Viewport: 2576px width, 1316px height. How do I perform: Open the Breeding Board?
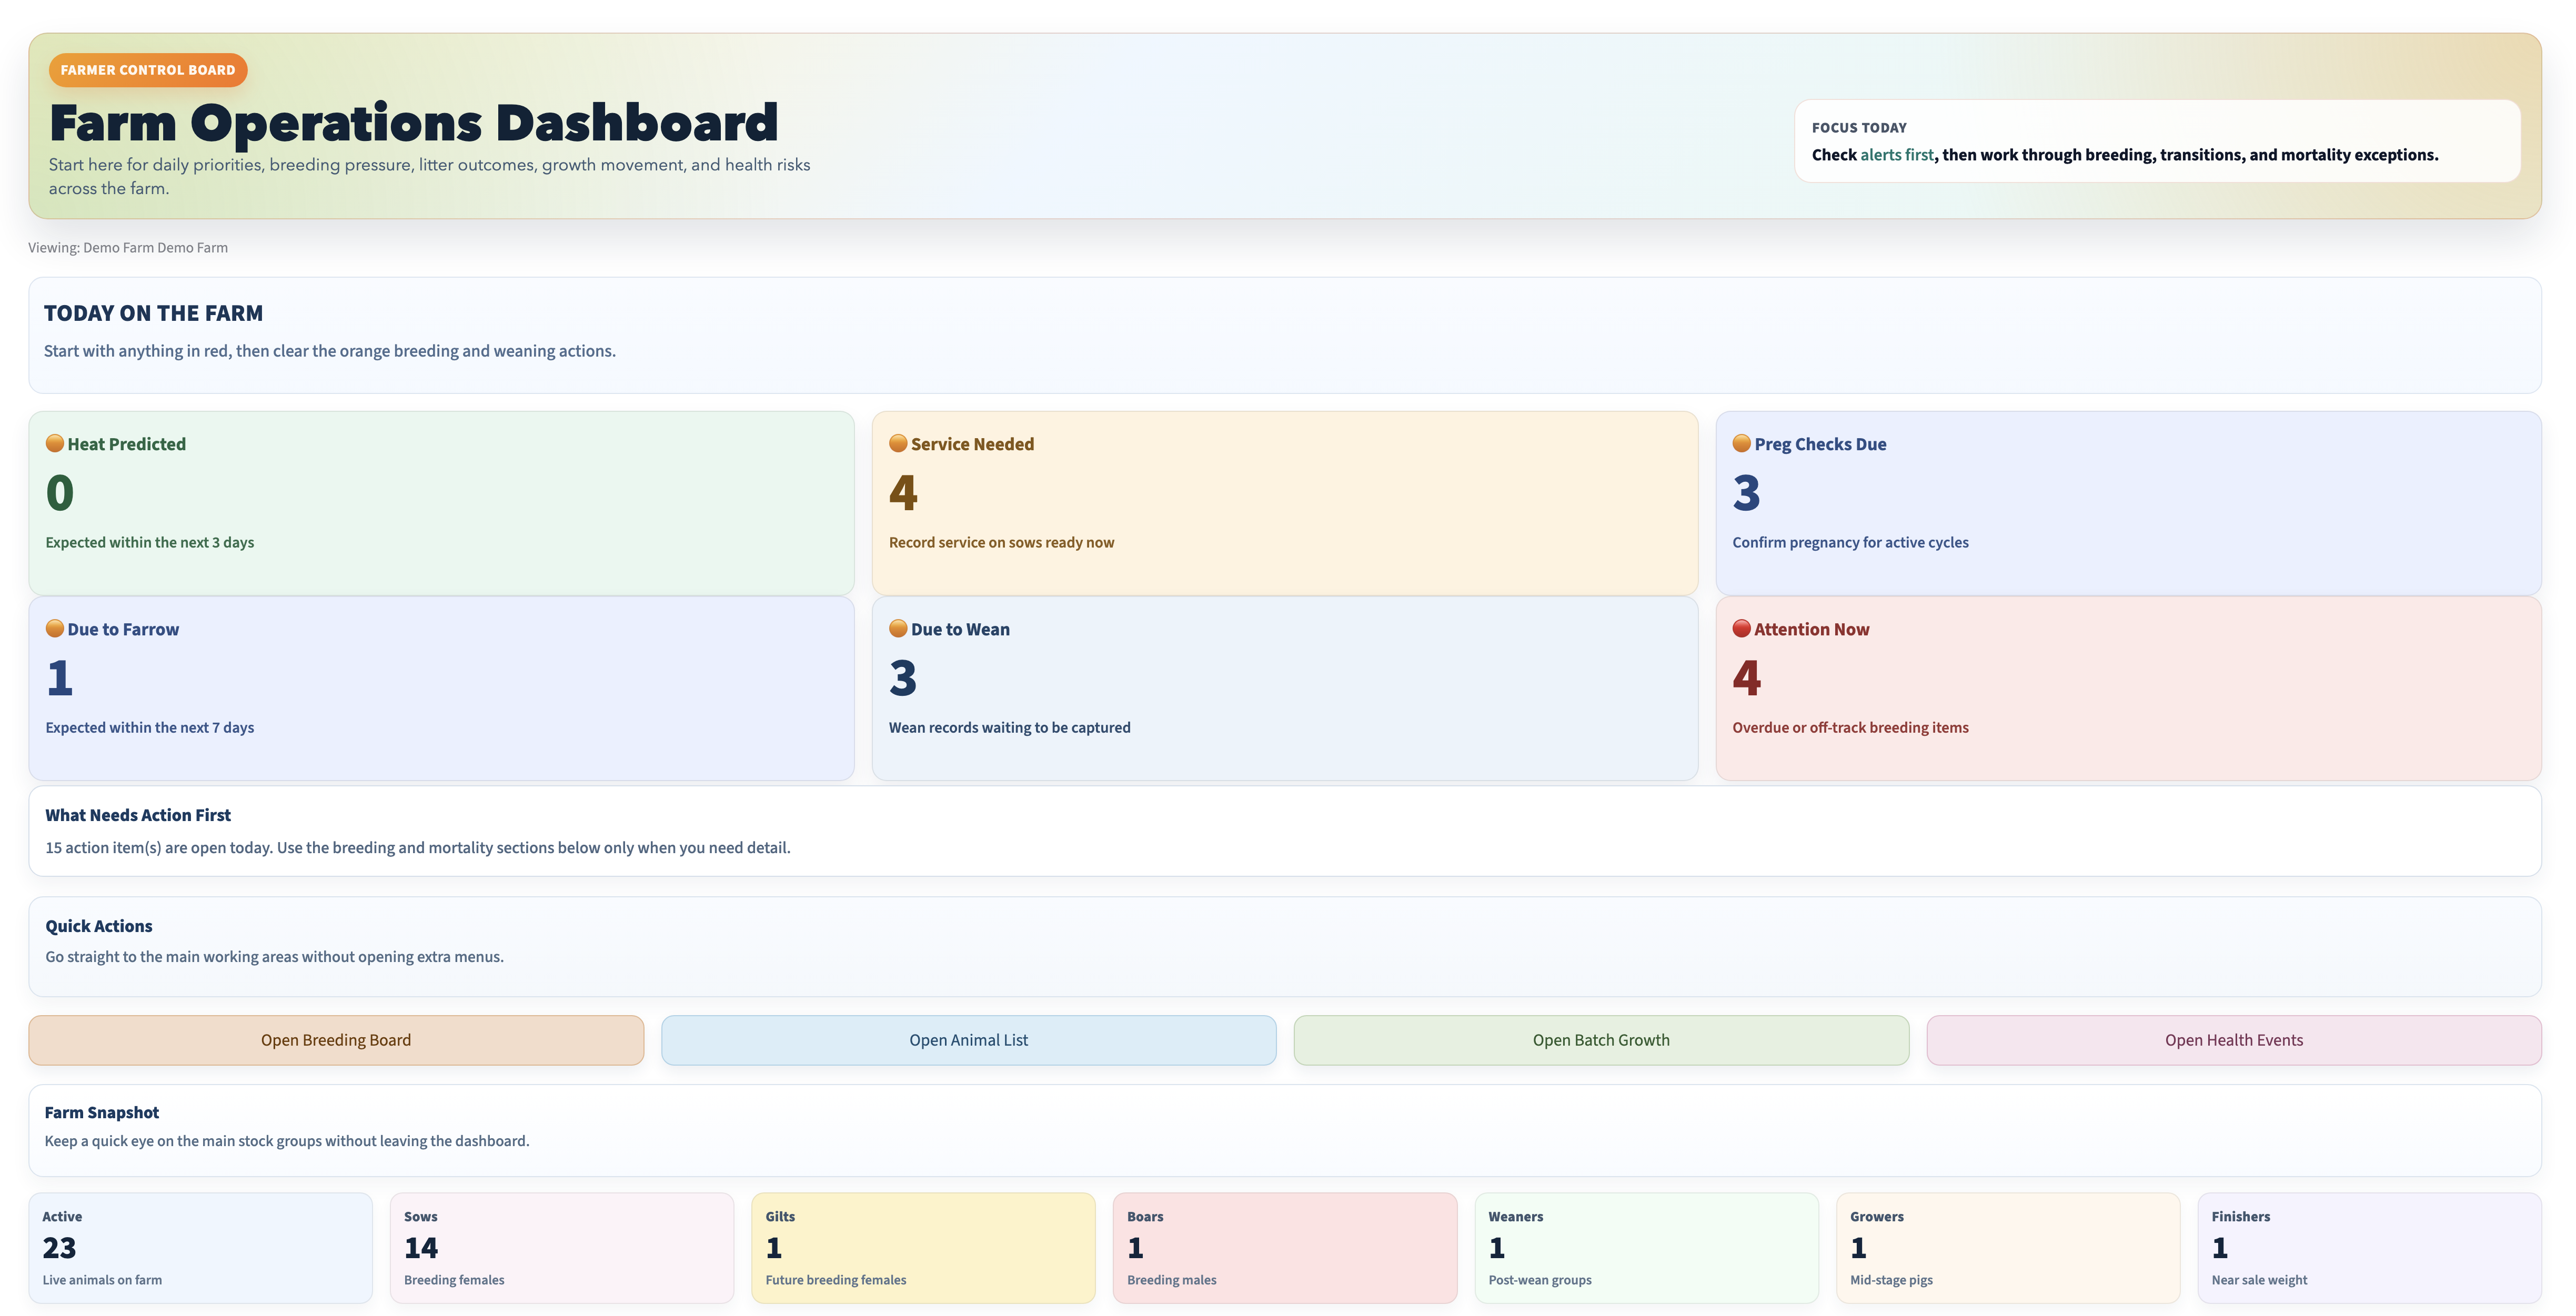[336, 1040]
